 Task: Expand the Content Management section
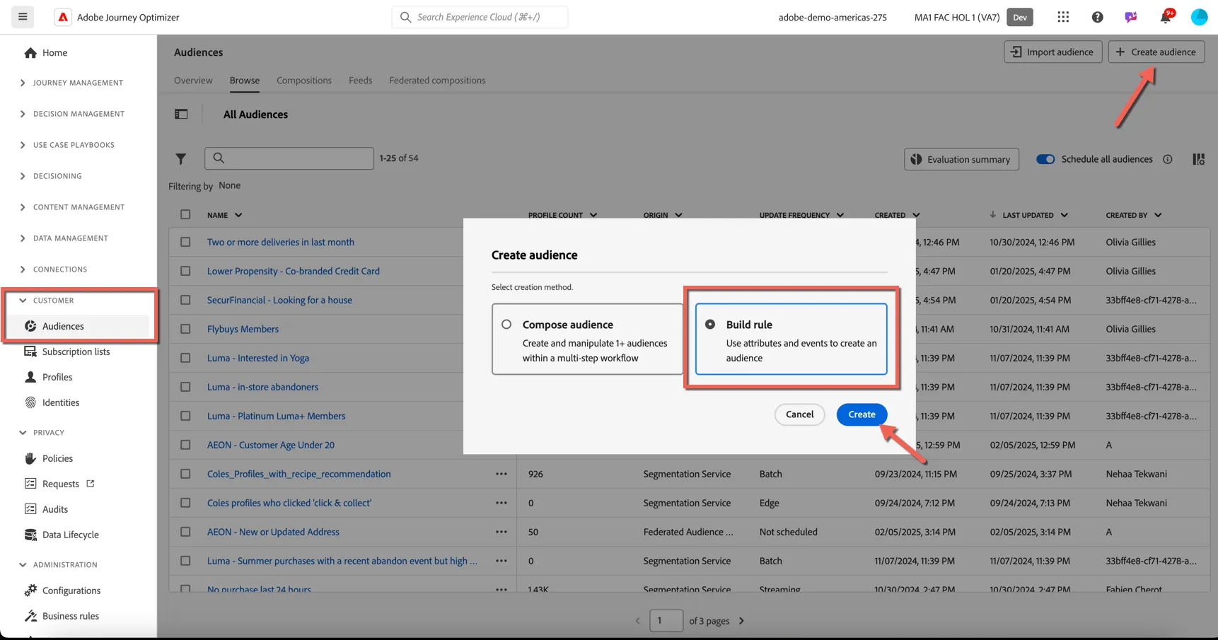click(23, 207)
